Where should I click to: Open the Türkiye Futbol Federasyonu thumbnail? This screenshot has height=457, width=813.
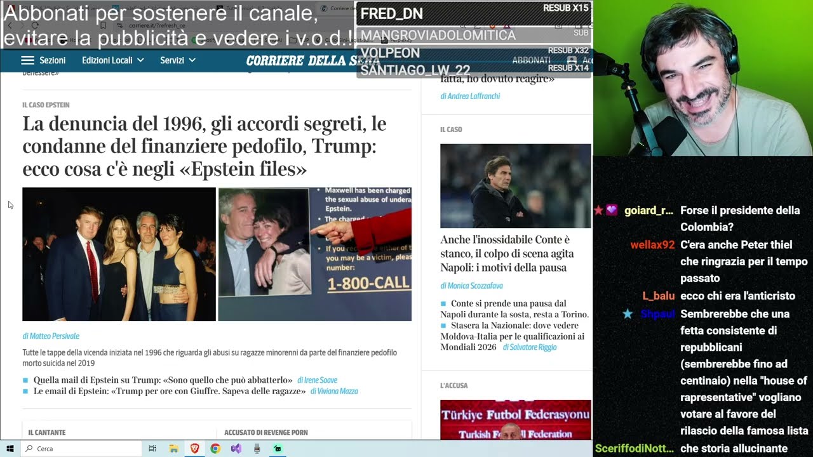point(516,420)
